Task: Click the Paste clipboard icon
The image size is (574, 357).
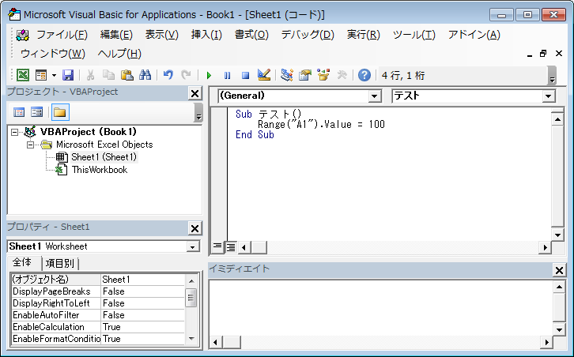Action: [127, 75]
